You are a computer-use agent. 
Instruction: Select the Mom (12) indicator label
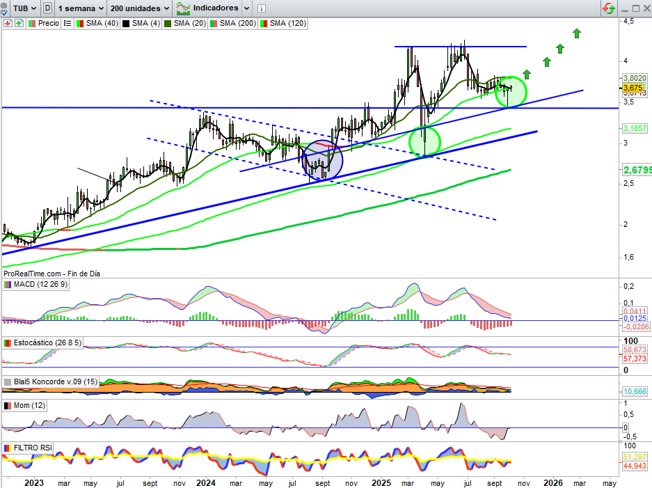[x=28, y=405]
